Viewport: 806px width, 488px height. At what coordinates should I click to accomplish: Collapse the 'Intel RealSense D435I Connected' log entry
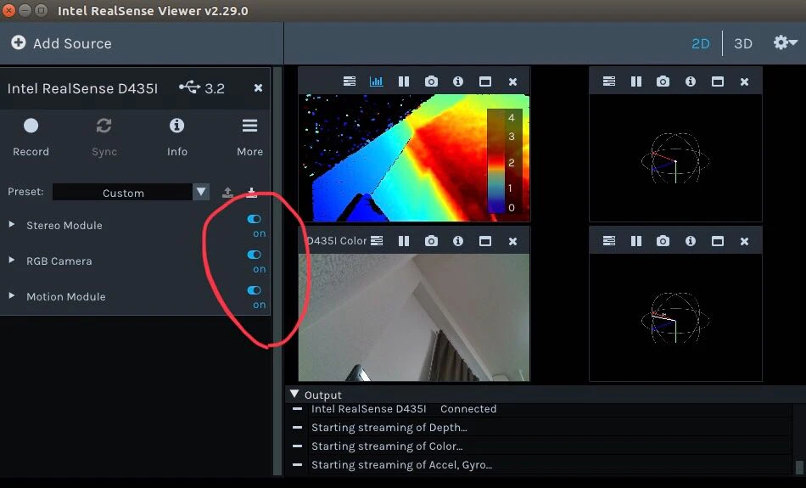point(297,409)
